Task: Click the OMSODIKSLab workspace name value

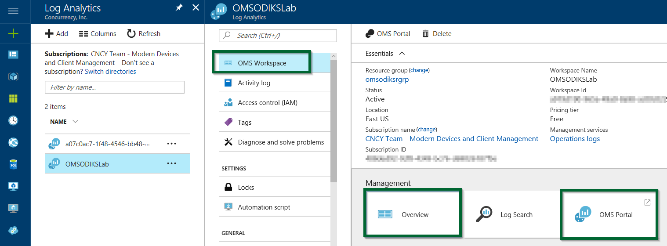Action: point(573,80)
